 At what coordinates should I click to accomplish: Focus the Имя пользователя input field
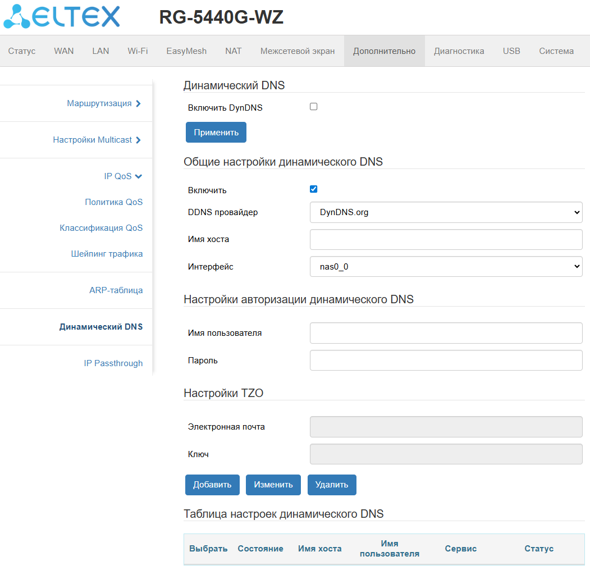coord(446,333)
